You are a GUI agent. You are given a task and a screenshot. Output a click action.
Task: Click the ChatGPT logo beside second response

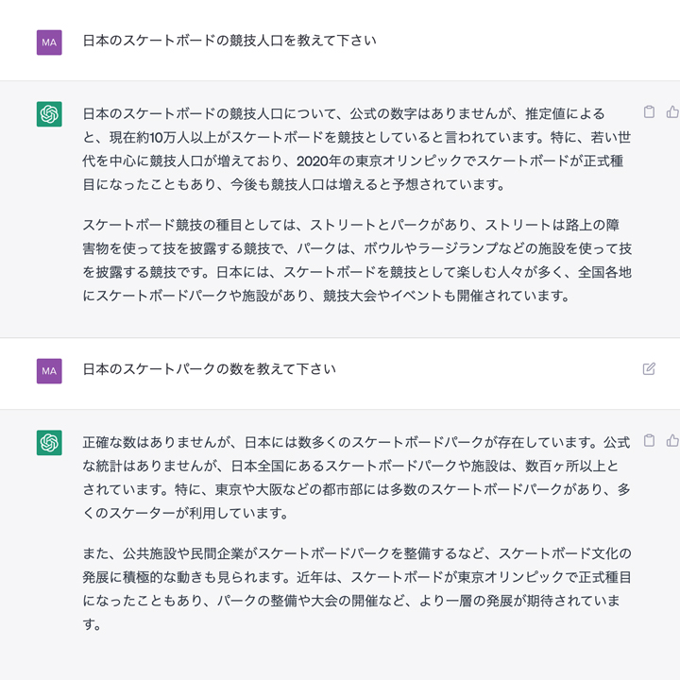pyautogui.click(x=49, y=442)
